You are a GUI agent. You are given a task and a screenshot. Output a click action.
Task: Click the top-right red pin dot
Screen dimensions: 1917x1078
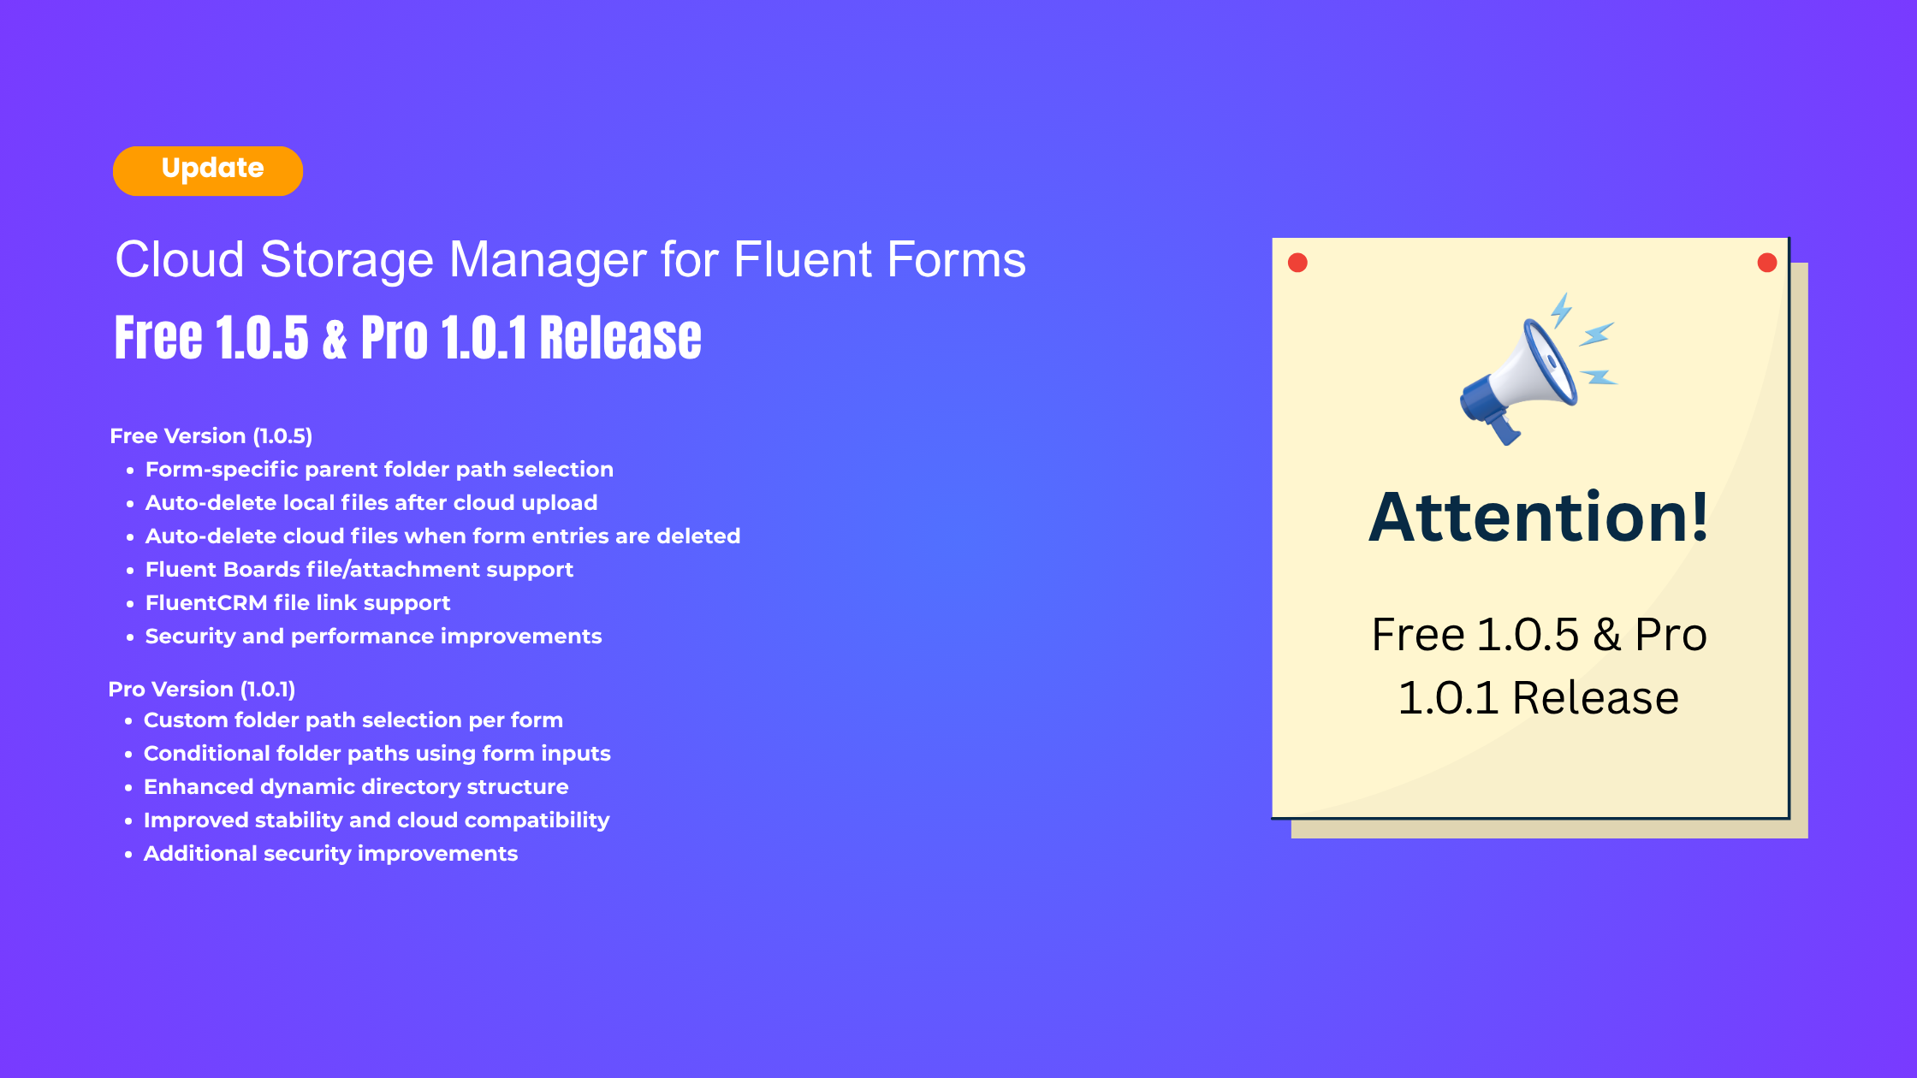(1766, 263)
